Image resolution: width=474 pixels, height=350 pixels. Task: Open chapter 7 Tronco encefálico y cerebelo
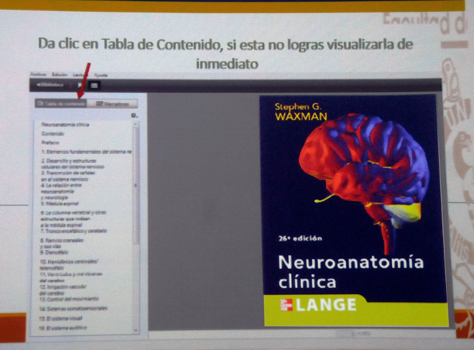pos(74,231)
